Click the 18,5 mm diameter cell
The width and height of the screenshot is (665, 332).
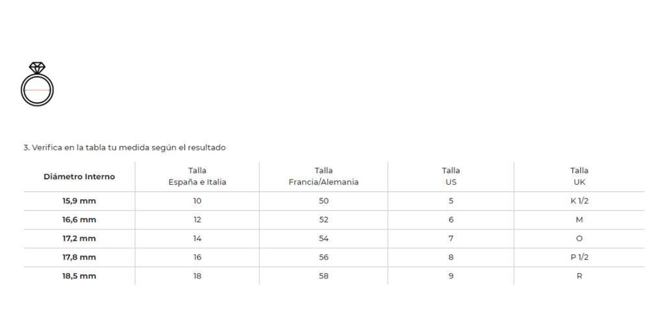(x=79, y=276)
